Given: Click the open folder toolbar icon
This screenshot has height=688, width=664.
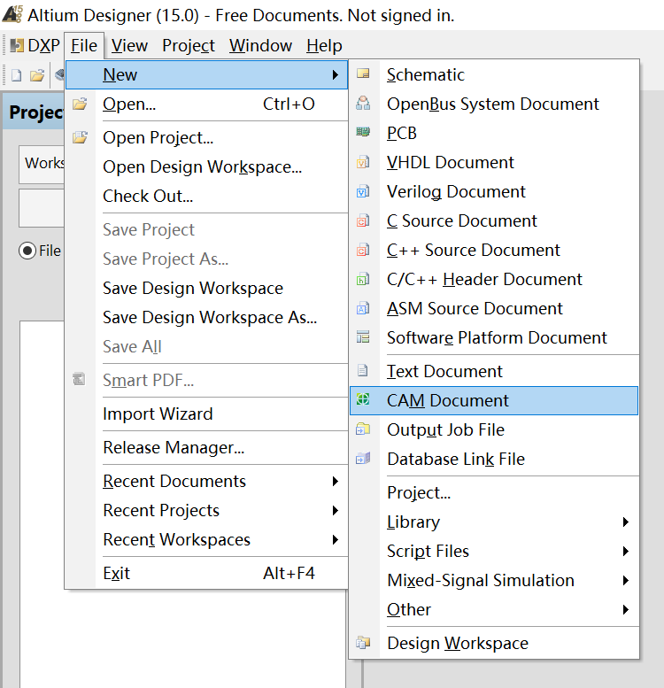Looking at the screenshot, I should pyautogui.click(x=37, y=75).
